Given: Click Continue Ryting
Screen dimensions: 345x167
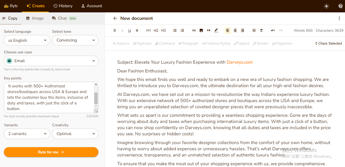Looking at the screenshot, I should 216,44.
